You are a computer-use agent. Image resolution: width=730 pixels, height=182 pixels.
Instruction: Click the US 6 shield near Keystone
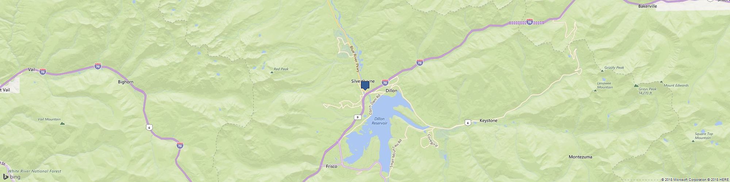click(x=468, y=123)
